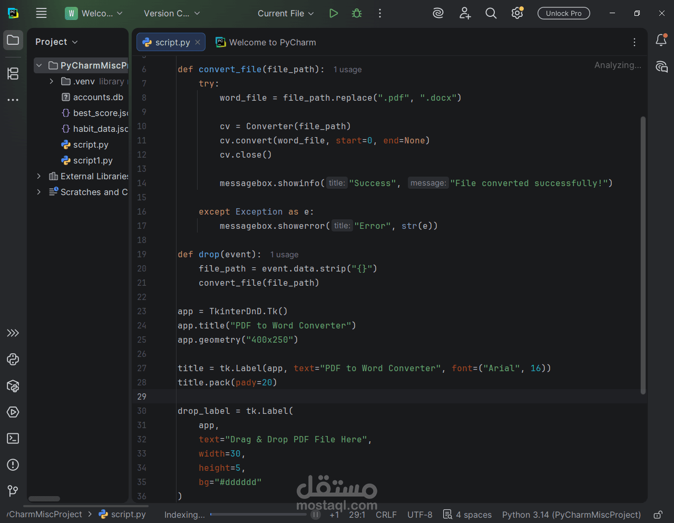This screenshot has width=674, height=523.
Task: Open notifications with the bell icon
Action: (x=661, y=40)
